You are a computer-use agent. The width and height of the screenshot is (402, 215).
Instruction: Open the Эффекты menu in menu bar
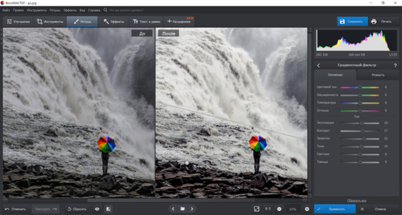(69, 10)
